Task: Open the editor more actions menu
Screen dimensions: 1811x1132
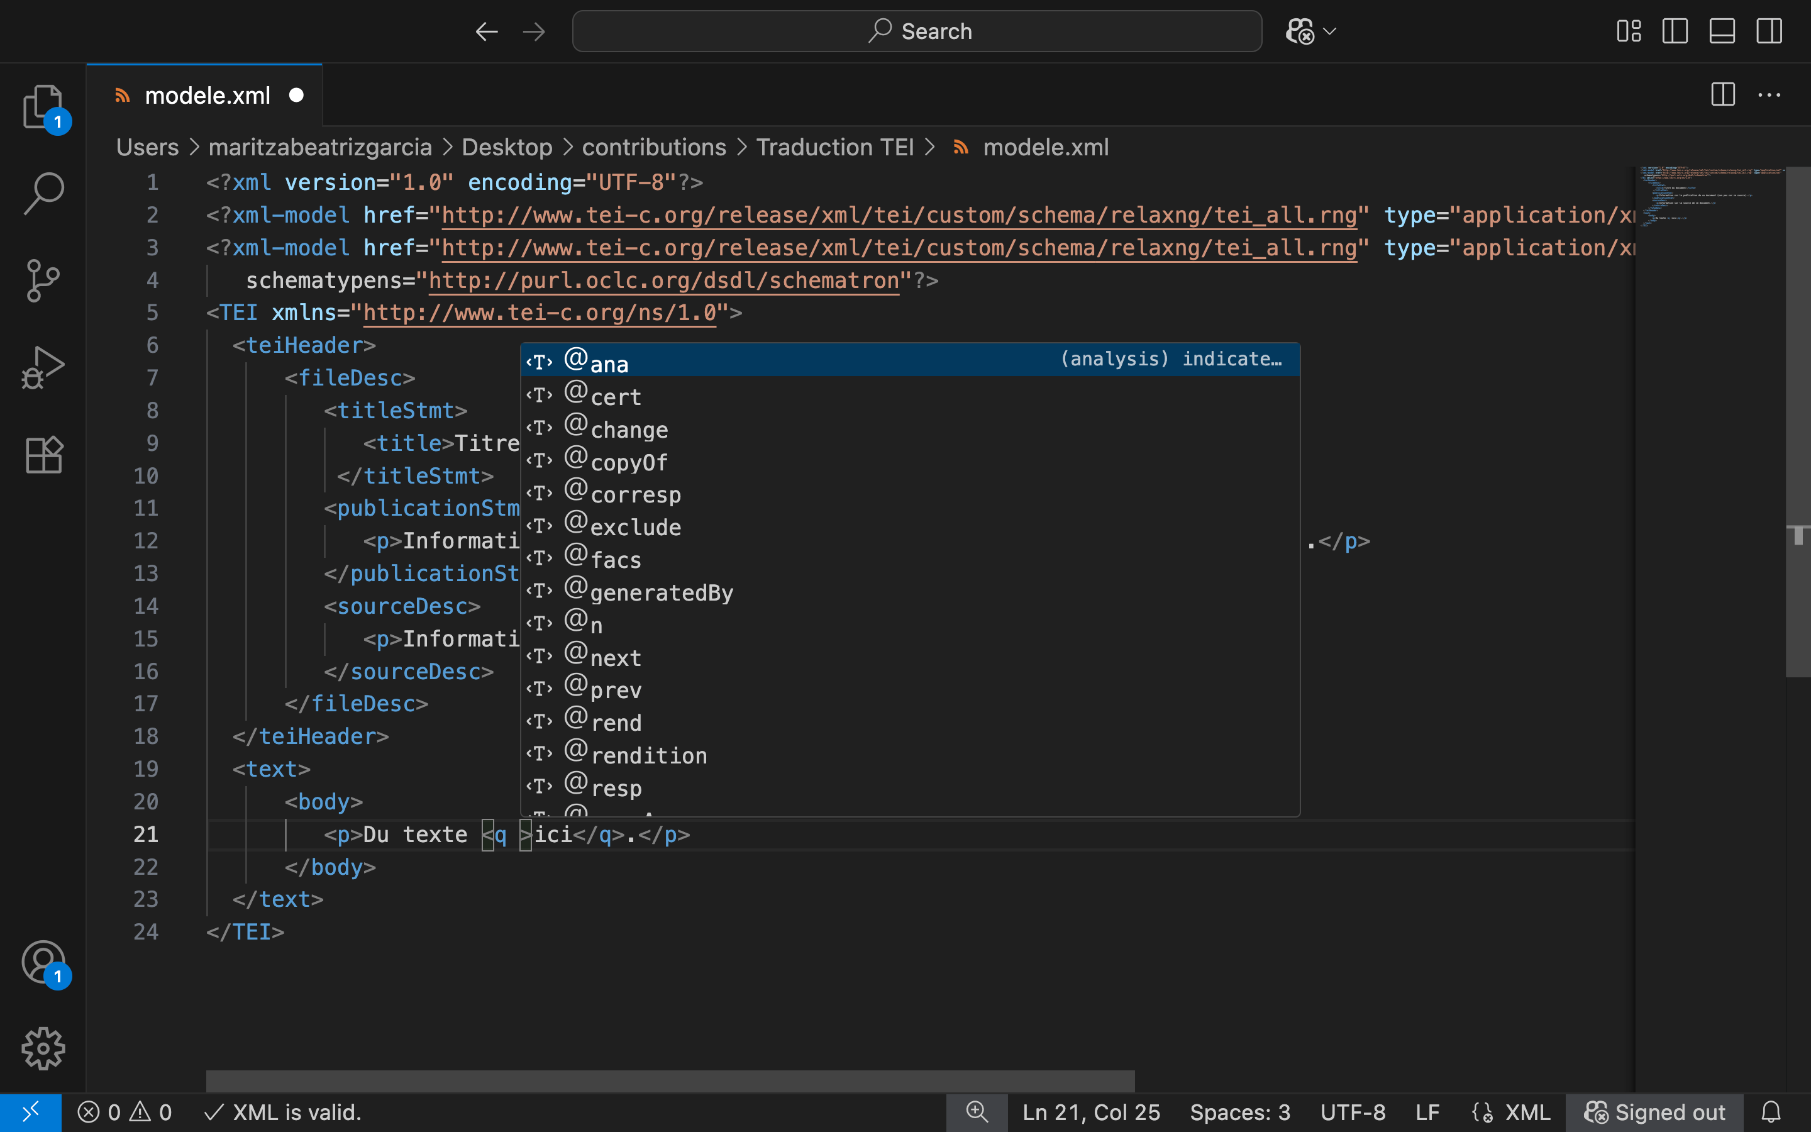Action: point(1770,94)
